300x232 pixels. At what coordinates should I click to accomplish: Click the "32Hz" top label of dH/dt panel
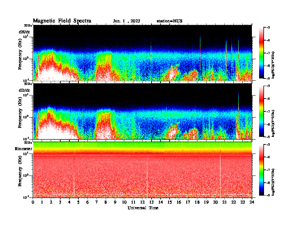pos(28,25)
